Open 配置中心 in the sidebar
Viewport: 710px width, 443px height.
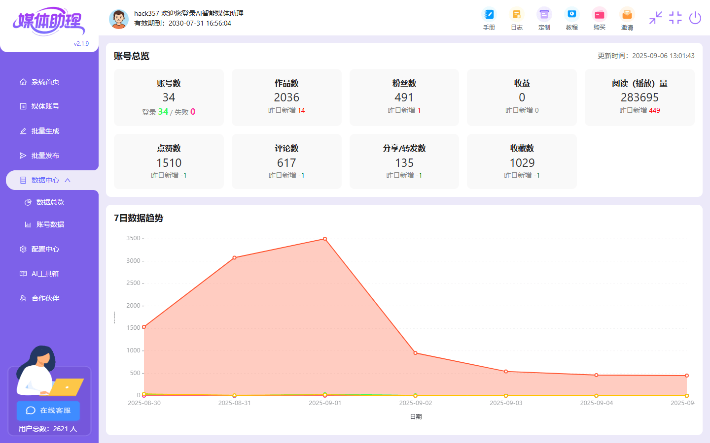click(45, 249)
